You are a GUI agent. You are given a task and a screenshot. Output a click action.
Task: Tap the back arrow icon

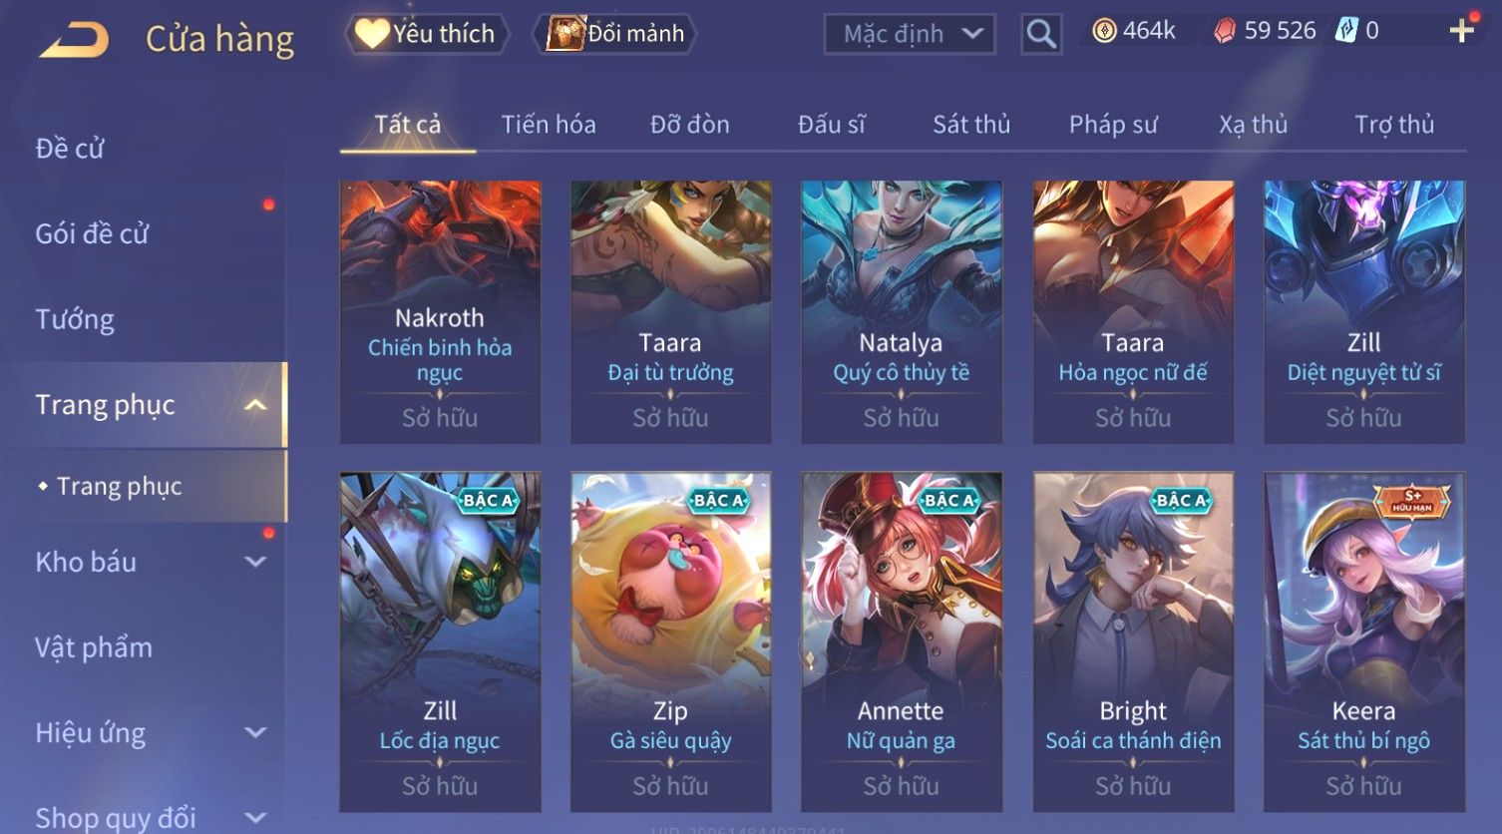coord(74,39)
